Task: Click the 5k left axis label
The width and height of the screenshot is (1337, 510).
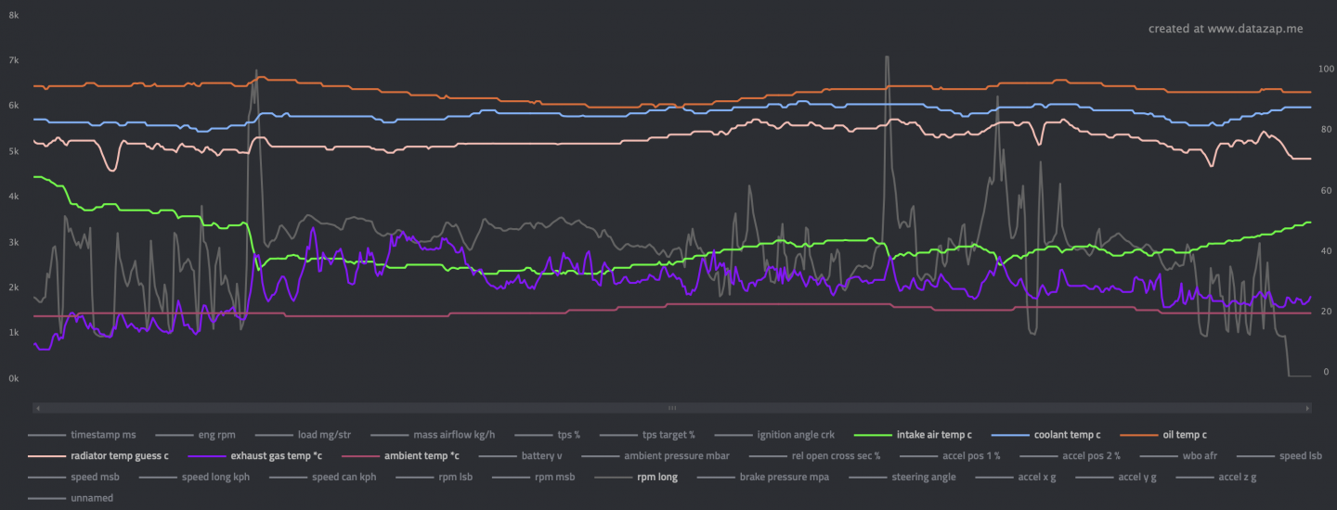Action: pyautogui.click(x=14, y=151)
